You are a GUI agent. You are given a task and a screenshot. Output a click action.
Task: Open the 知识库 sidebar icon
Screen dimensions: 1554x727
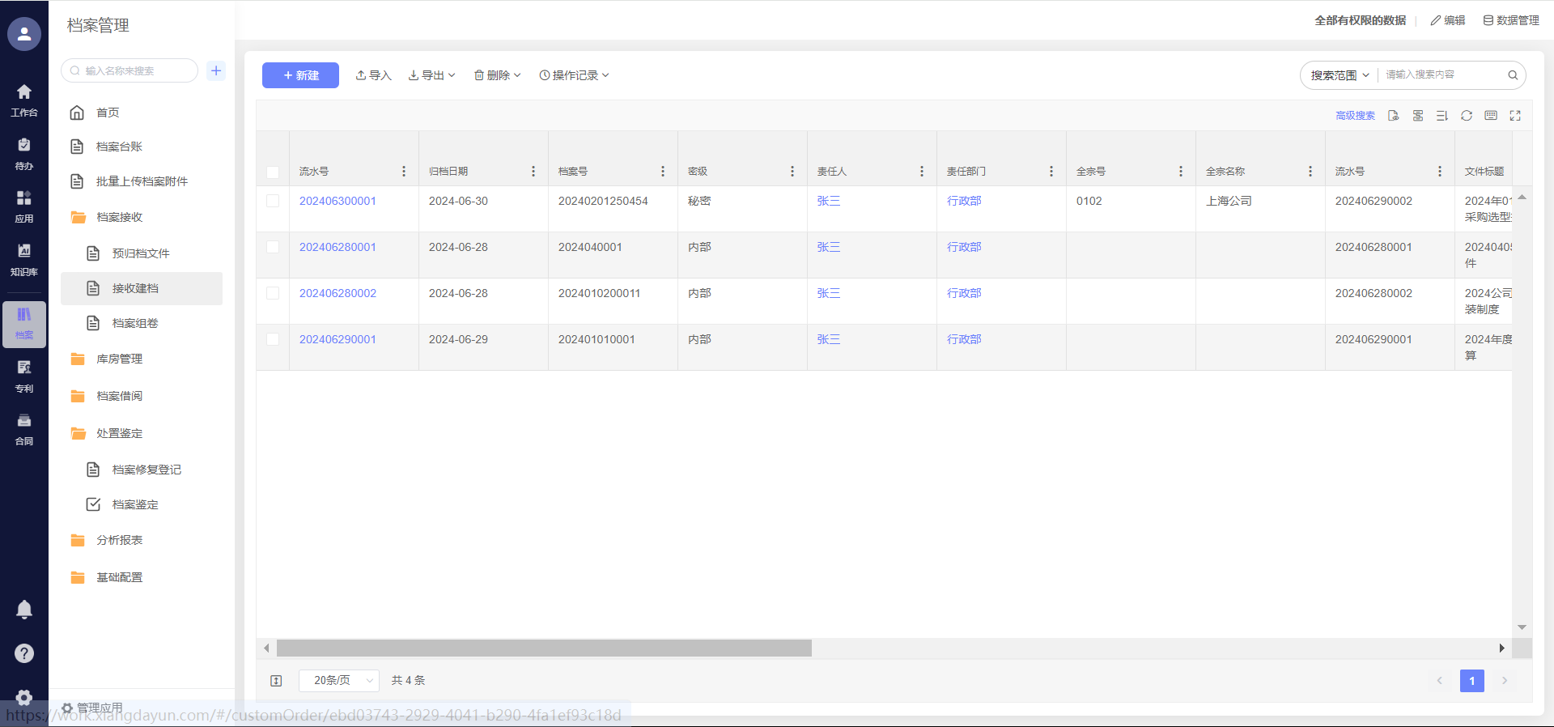coord(24,259)
